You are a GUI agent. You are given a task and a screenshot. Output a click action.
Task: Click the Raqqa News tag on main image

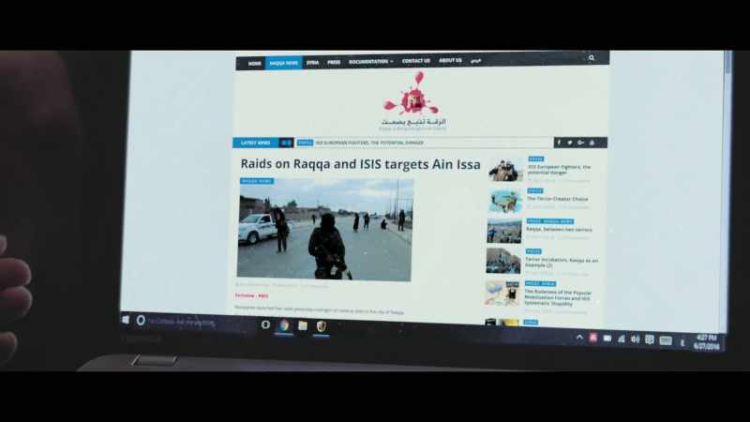pyautogui.click(x=257, y=181)
